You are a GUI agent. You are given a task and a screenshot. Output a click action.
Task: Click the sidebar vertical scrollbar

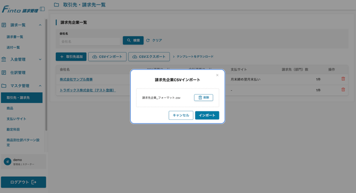coord(46,75)
